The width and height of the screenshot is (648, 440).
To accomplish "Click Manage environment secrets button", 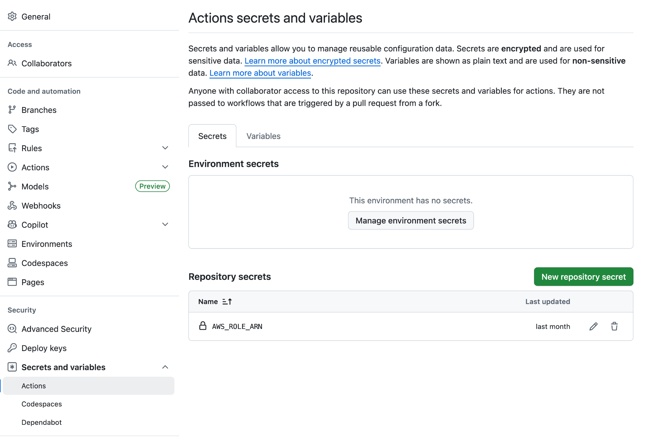I will [411, 221].
